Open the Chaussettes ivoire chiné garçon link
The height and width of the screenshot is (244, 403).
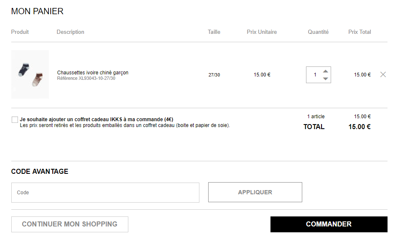(x=92, y=73)
